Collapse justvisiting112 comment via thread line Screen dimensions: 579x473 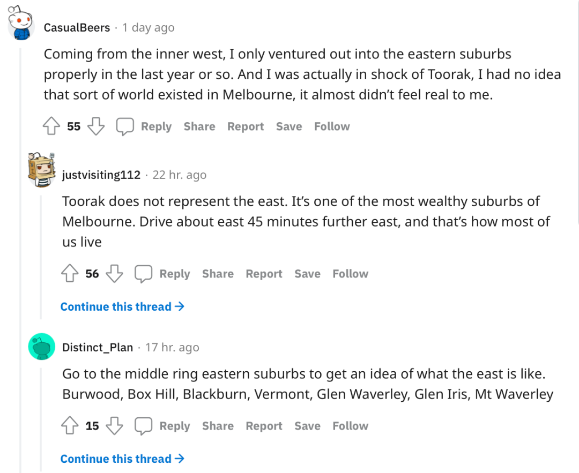click(x=41, y=257)
